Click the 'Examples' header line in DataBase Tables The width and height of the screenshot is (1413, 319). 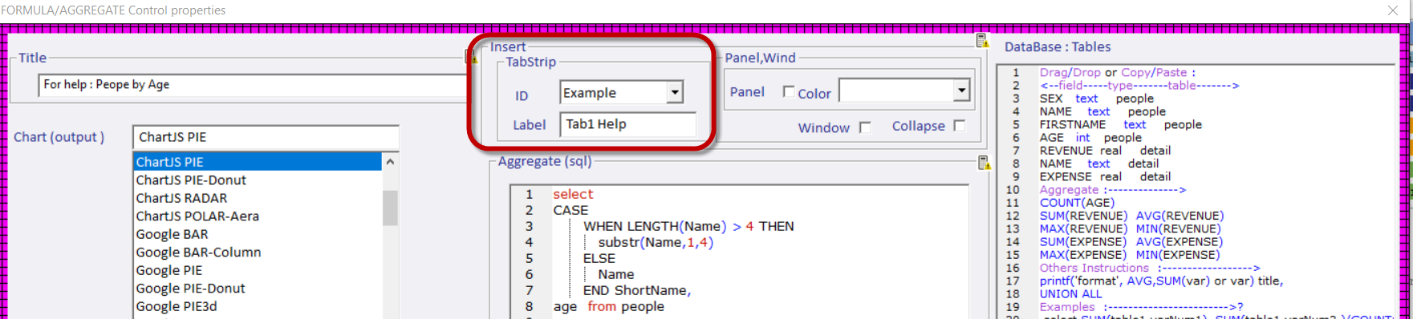tap(1141, 307)
